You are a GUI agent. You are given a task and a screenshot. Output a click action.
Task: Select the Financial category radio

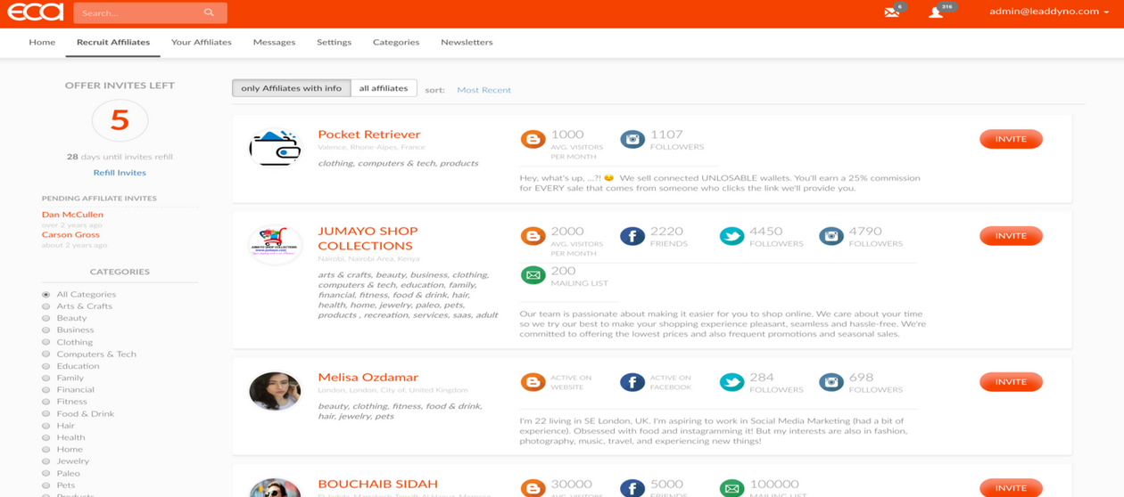[46, 390]
